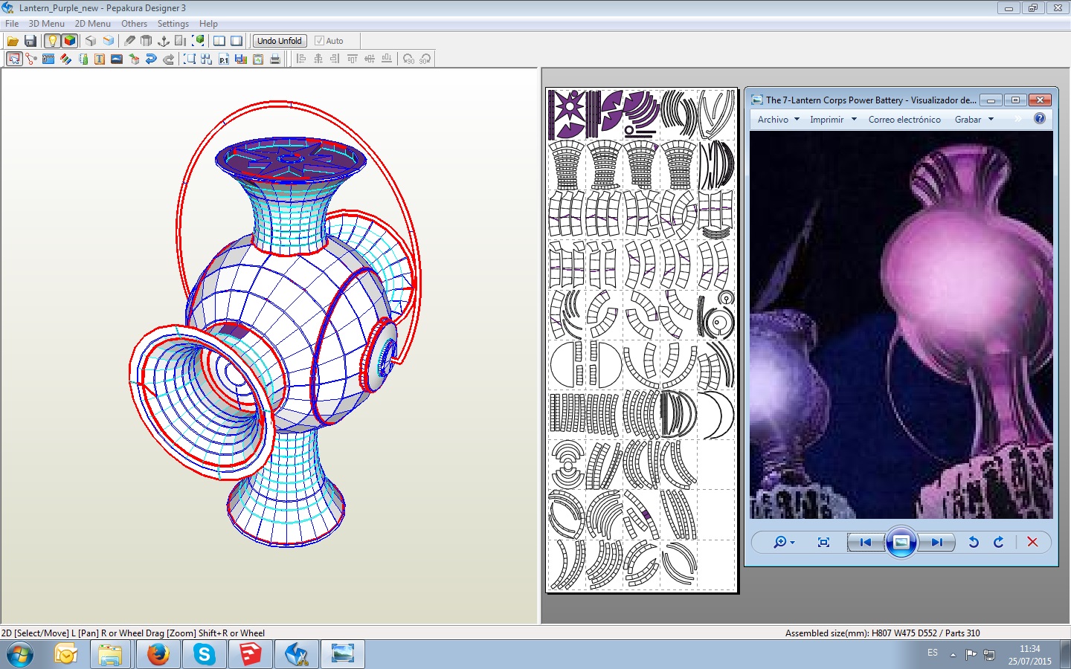The image size is (1071, 669).
Task: Click the Undo Unfold button
Action: (x=280, y=41)
